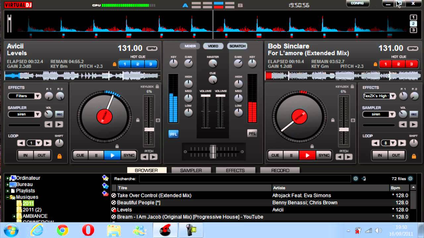424x238 pixels.
Task: Open Chrome from the taskbar
Action: 63,230
